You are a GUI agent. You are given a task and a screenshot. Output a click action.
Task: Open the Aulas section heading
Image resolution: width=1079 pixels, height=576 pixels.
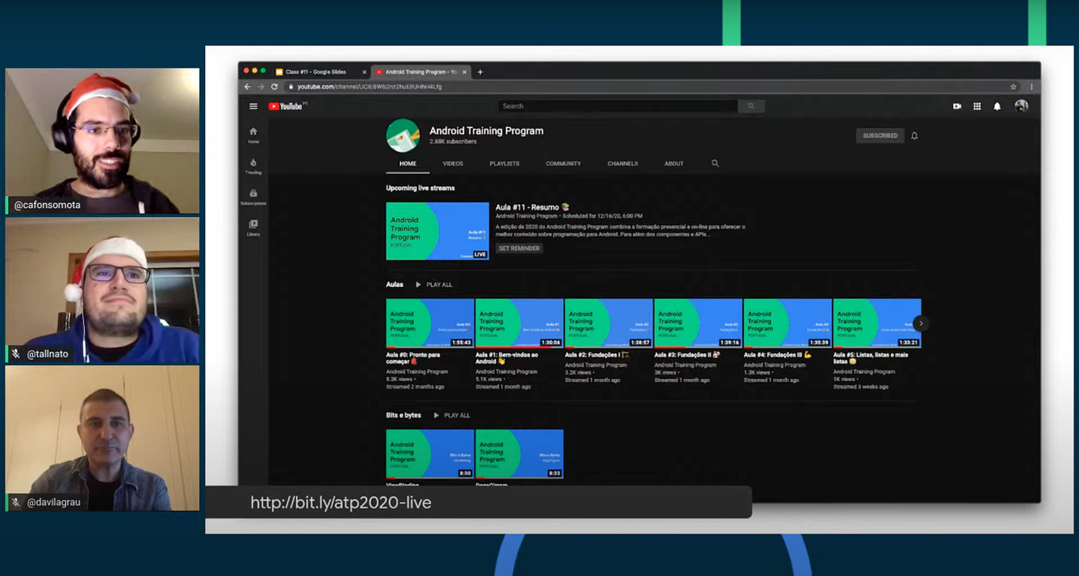pyautogui.click(x=395, y=284)
